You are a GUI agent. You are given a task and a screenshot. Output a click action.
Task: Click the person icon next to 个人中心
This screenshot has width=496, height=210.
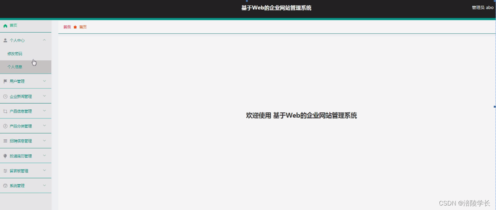pos(5,40)
